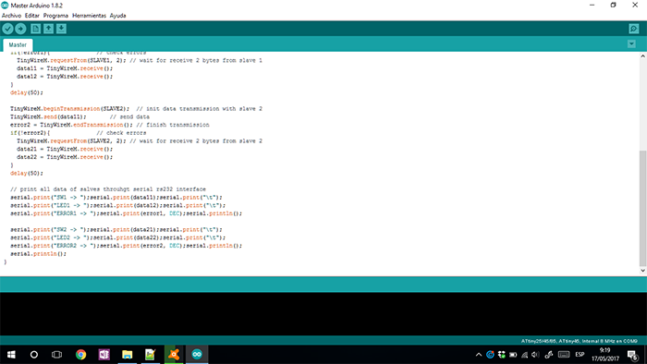This screenshot has width=647, height=364.
Task: Open the Herramientas menu
Action: click(x=89, y=16)
